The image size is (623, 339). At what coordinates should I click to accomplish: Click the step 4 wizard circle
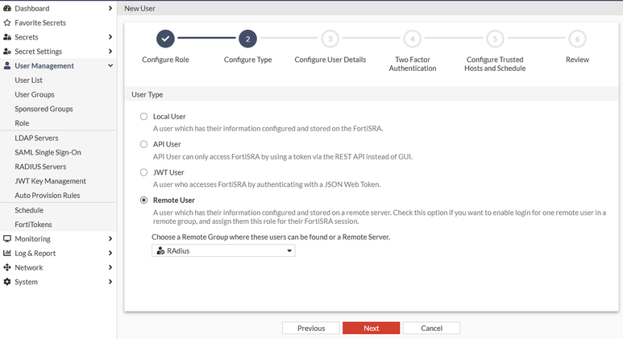[413, 39]
